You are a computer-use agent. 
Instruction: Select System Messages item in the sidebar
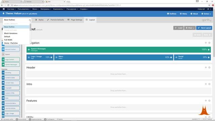point(11,65)
